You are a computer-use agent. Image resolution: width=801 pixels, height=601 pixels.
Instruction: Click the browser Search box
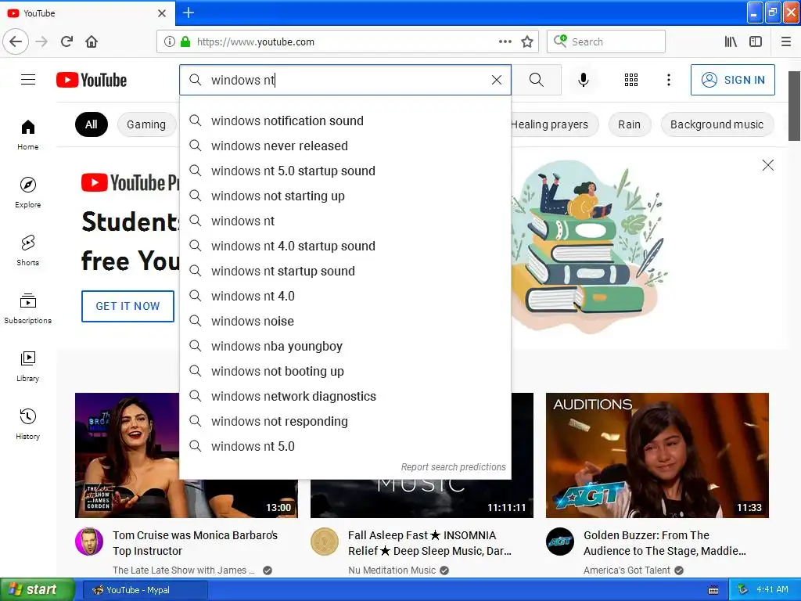[x=606, y=41]
